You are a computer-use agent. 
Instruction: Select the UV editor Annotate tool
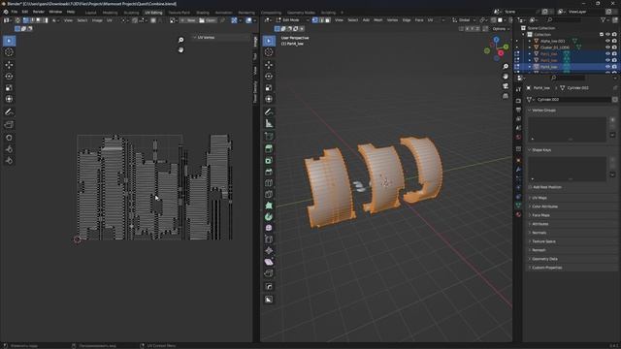[9, 112]
